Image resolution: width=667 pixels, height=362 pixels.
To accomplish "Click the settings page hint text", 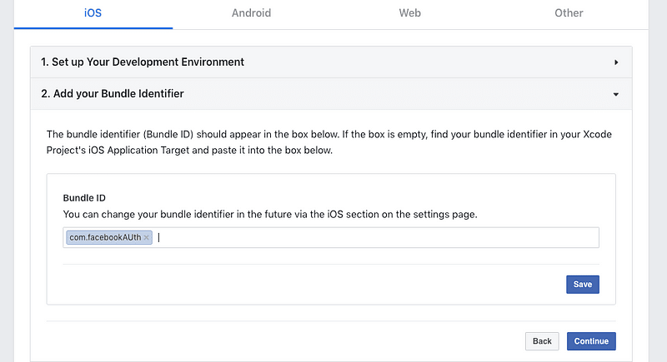I will (270, 215).
